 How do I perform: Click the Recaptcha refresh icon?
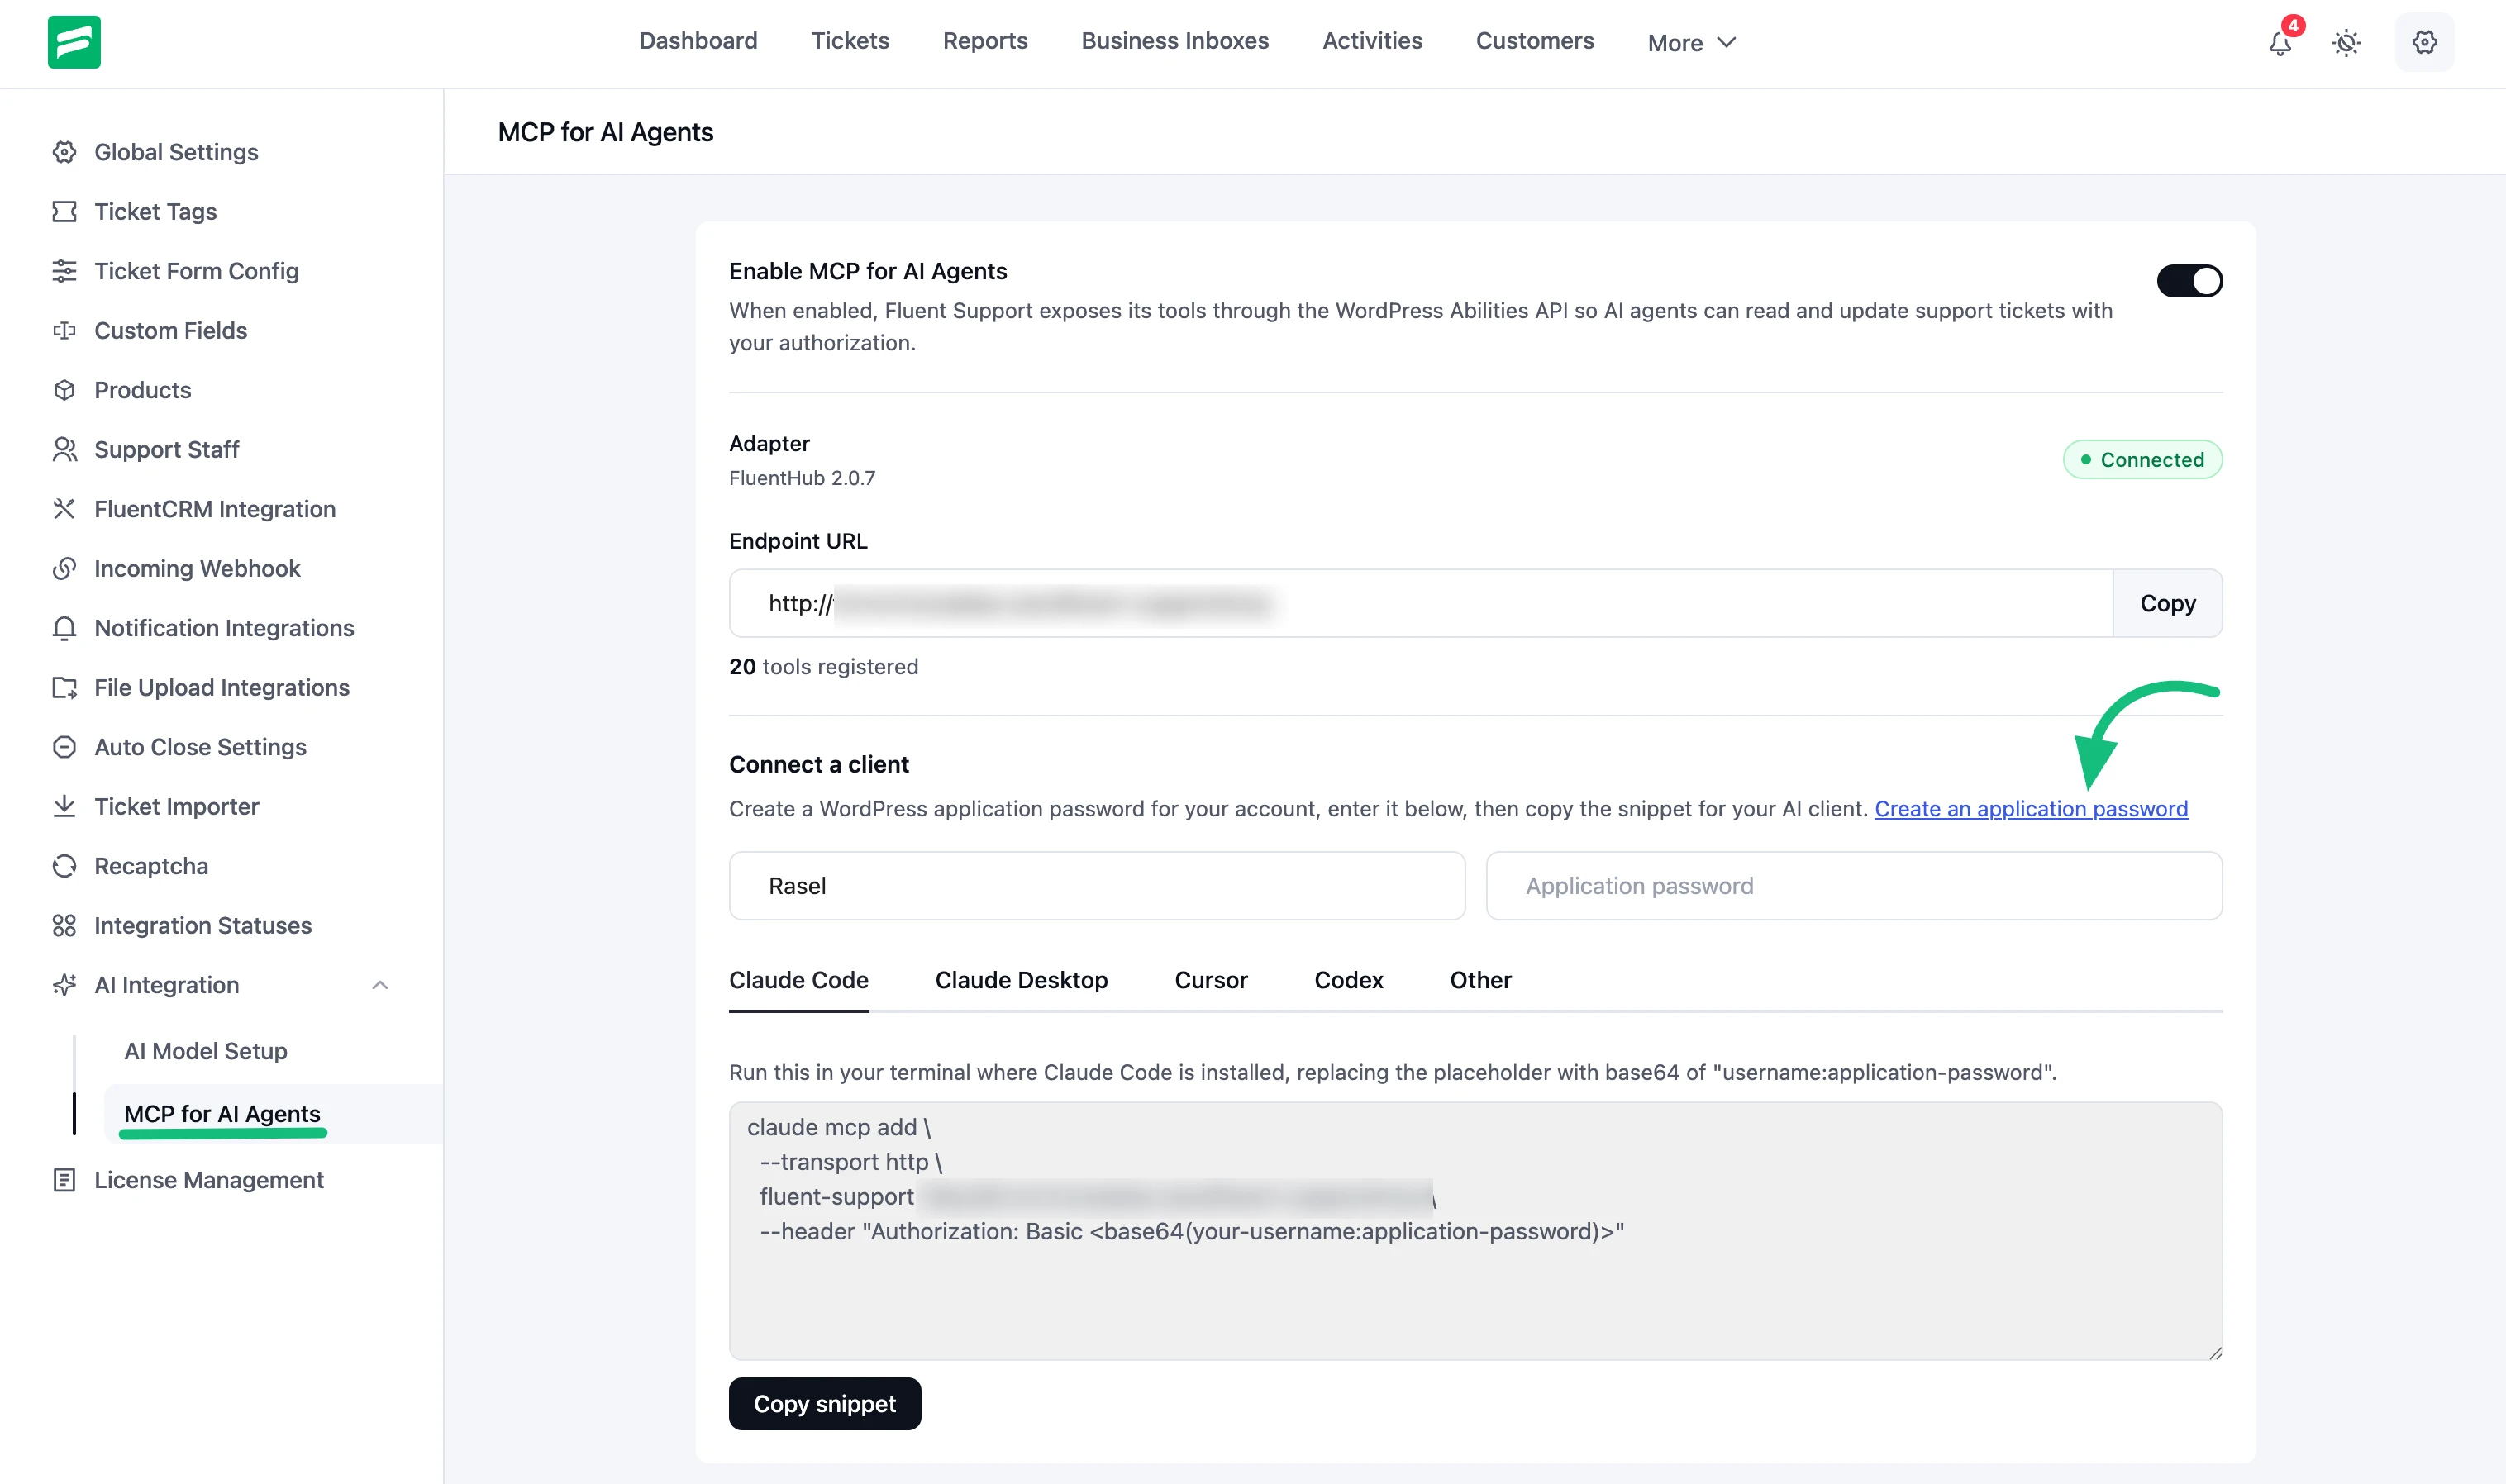[64, 866]
